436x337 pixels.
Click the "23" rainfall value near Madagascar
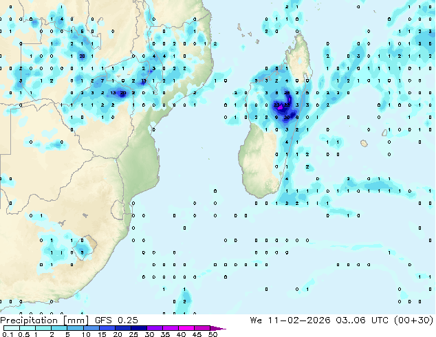(x=276, y=105)
